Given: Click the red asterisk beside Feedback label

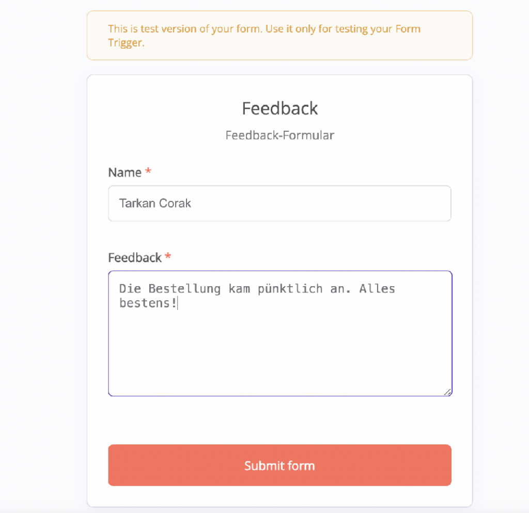Looking at the screenshot, I should (x=168, y=257).
